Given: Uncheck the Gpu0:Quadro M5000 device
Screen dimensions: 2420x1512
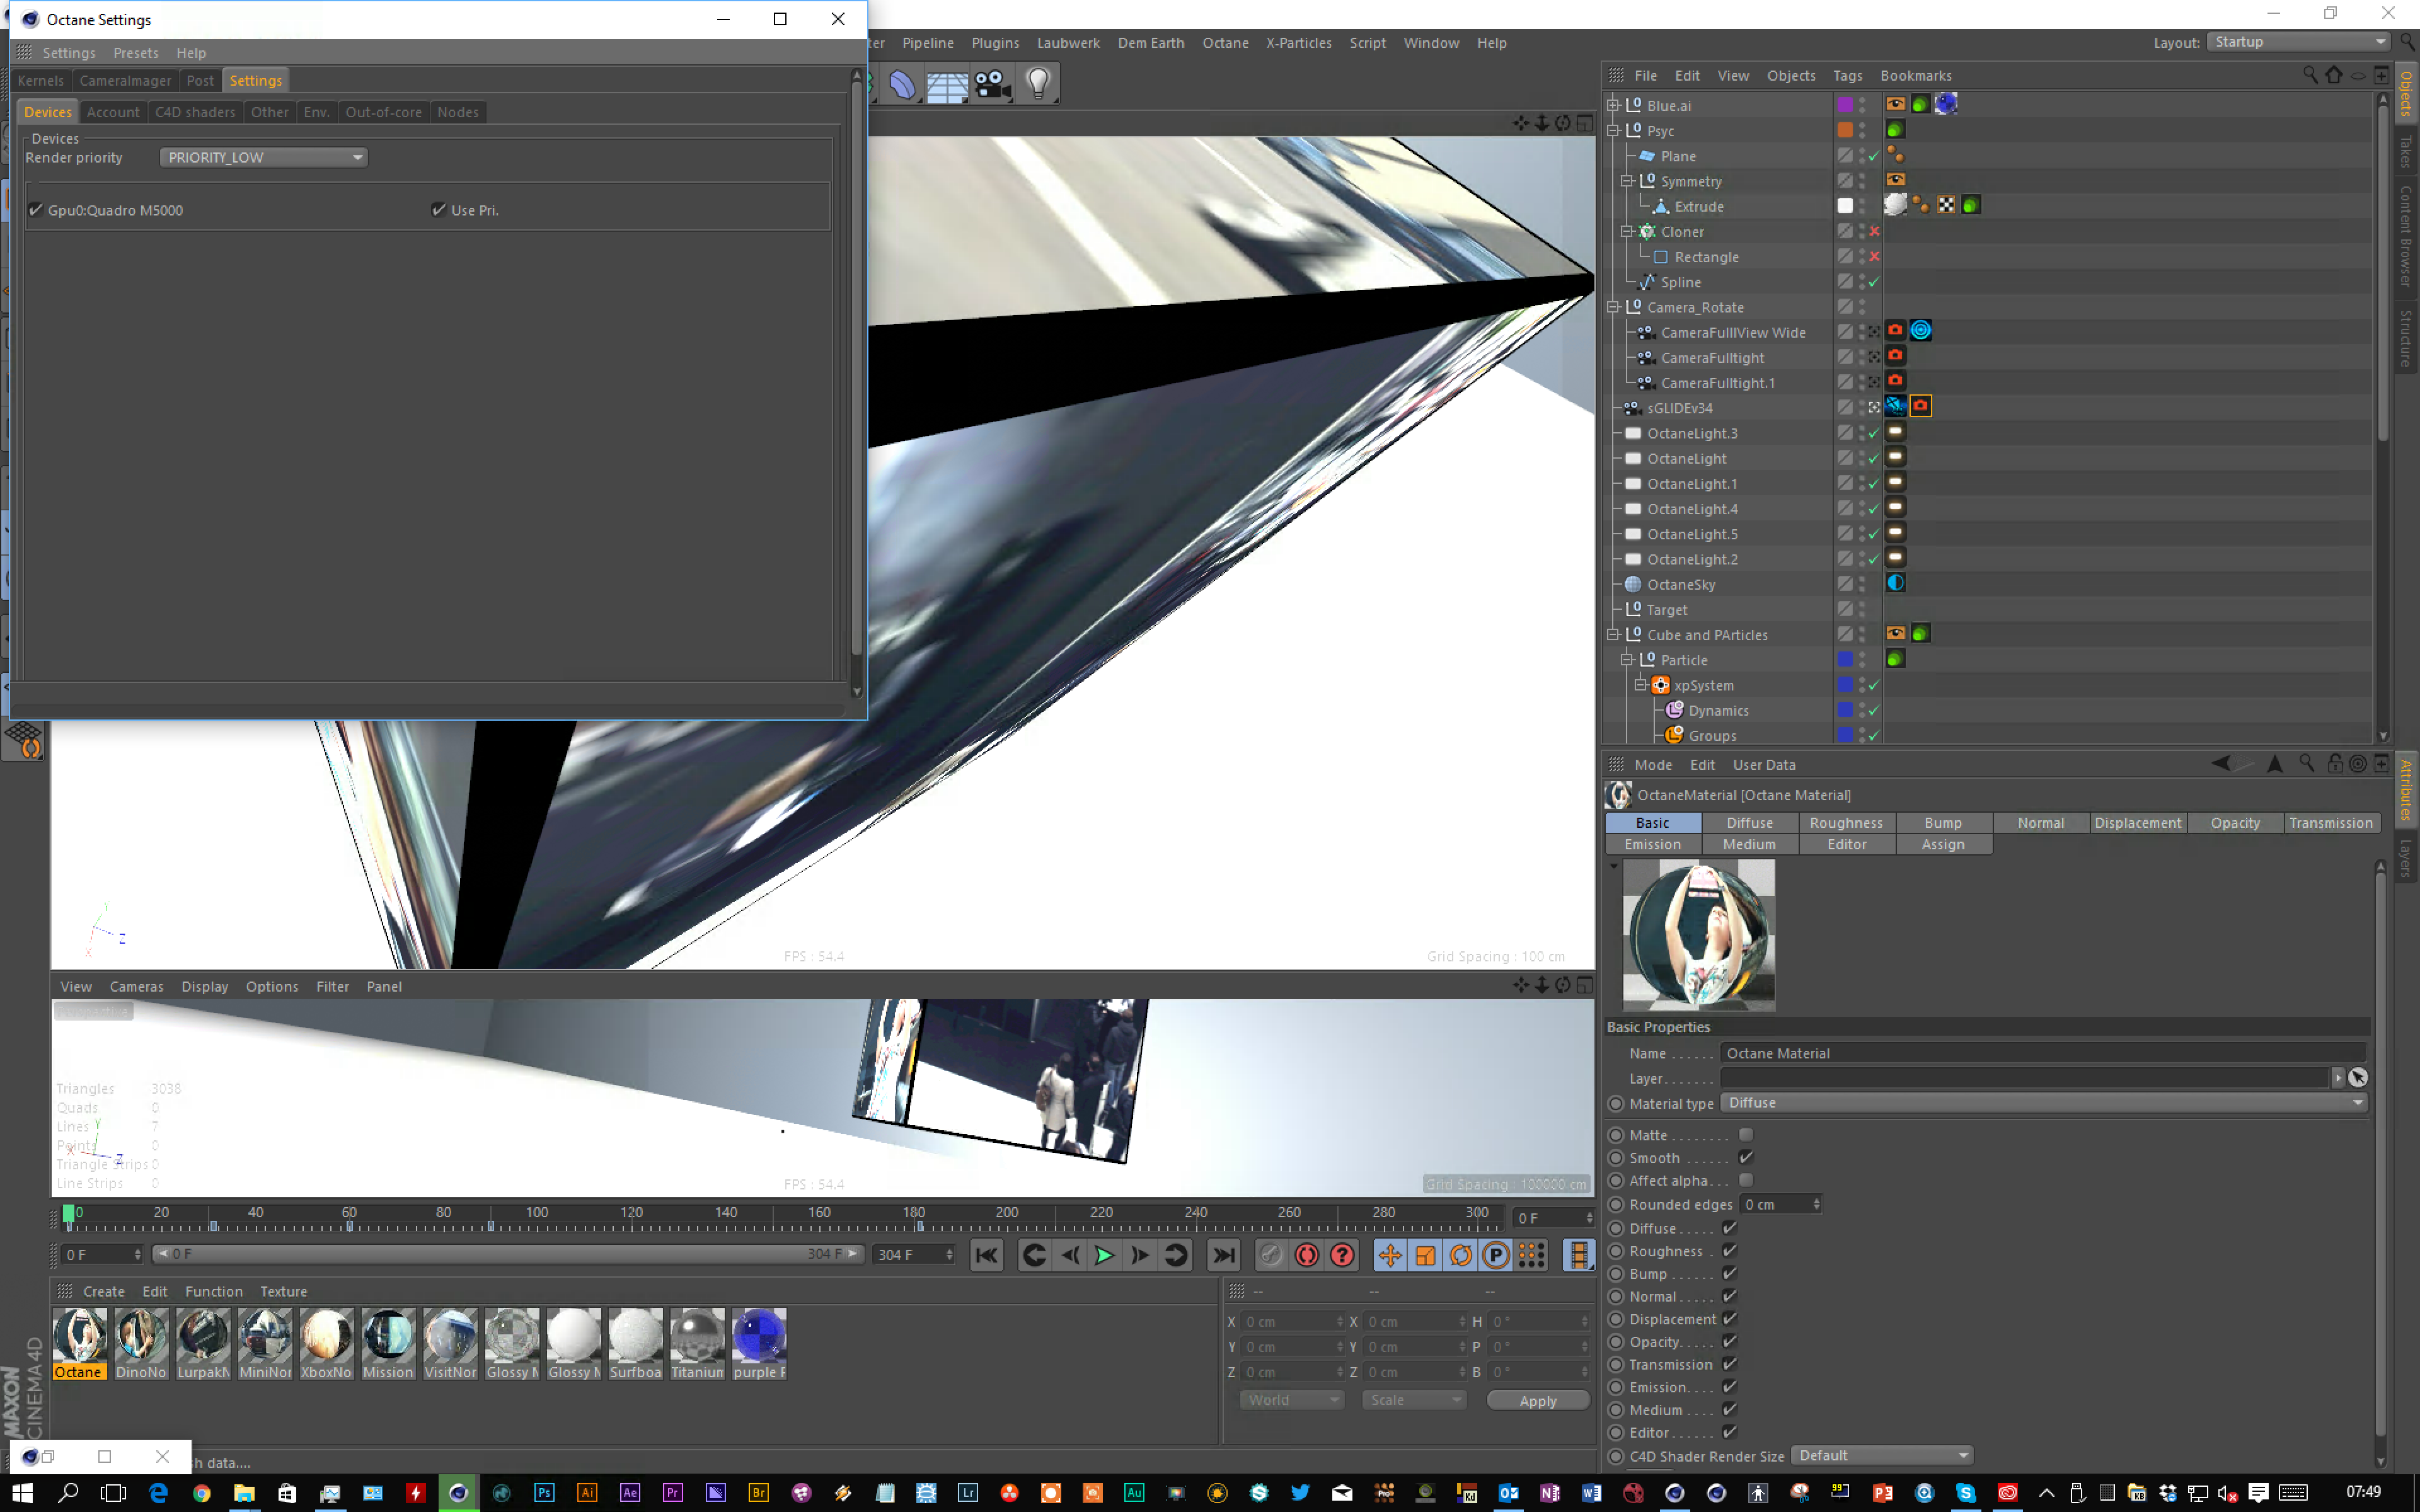Looking at the screenshot, I should tap(36, 210).
